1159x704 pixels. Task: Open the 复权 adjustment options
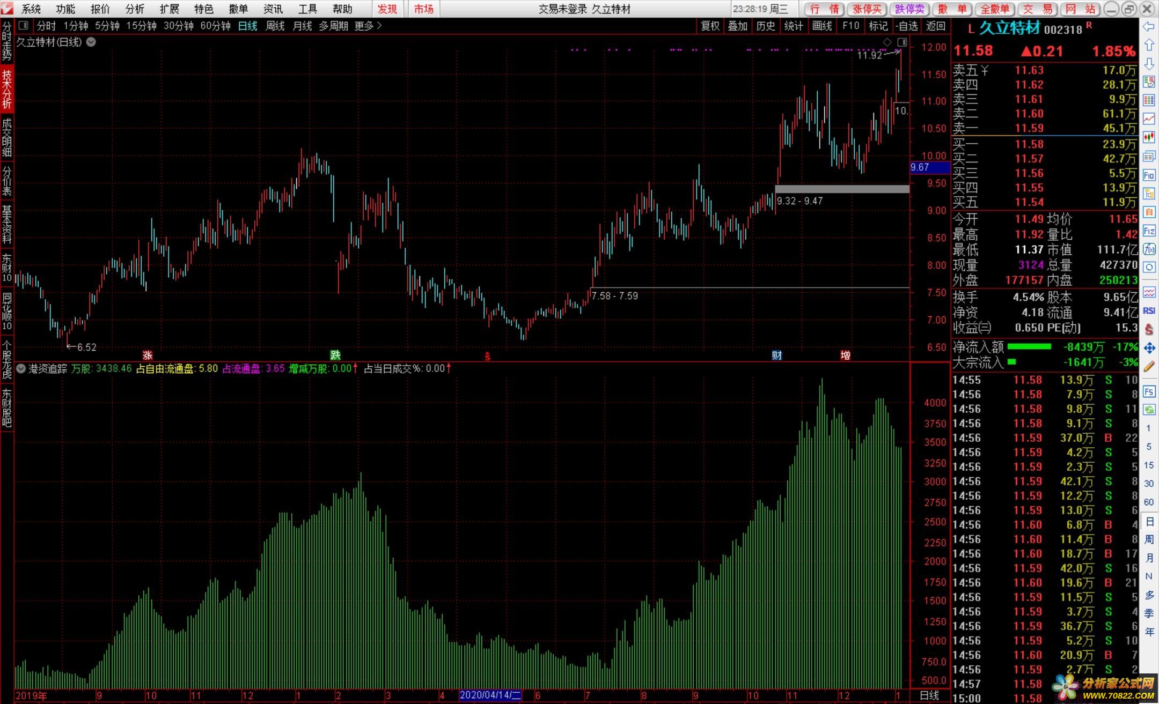710,26
